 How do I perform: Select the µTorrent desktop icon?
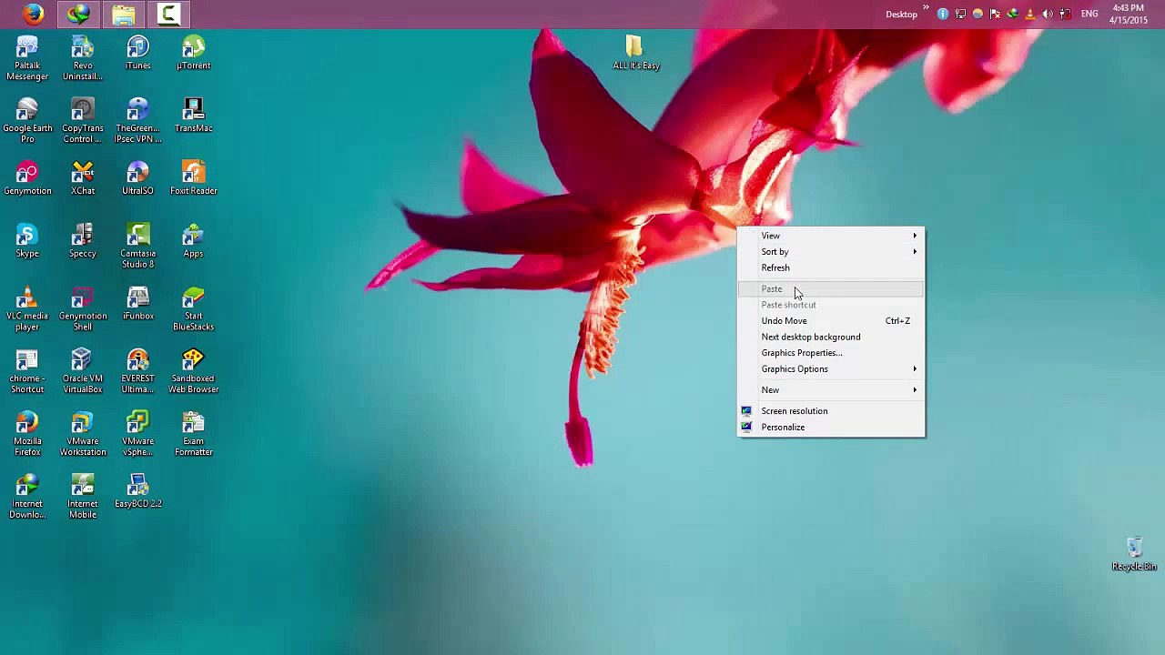click(194, 53)
